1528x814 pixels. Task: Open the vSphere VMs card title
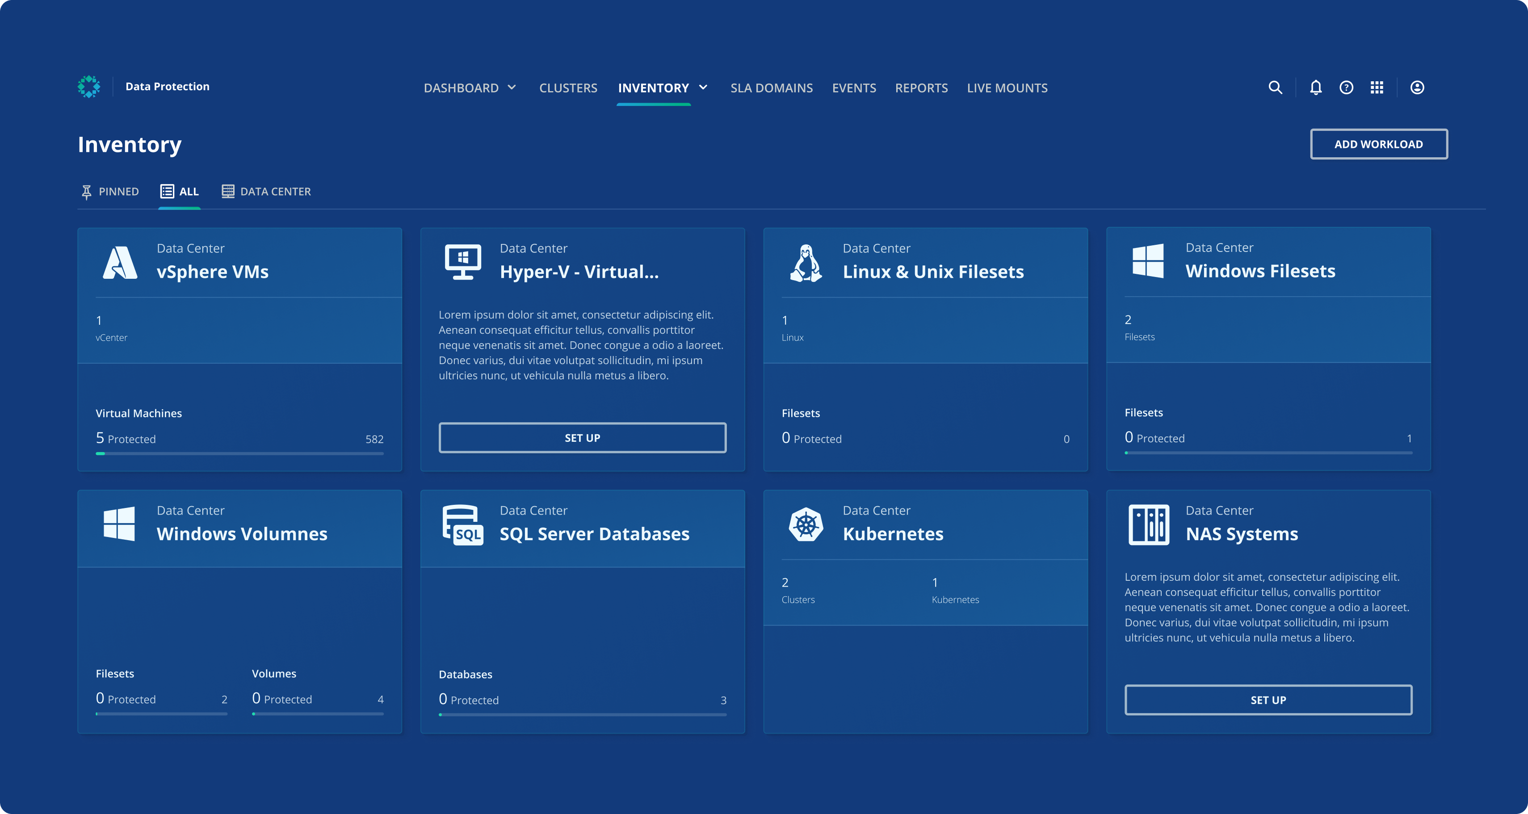pos(212,272)
